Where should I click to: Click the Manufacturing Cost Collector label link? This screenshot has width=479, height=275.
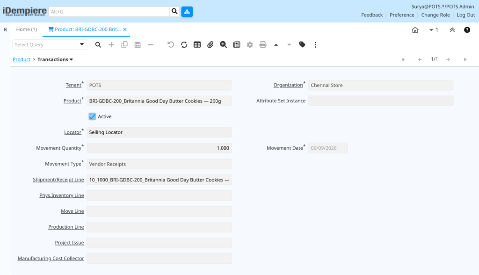51,258
